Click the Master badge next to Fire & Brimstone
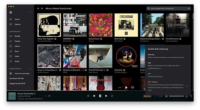200x110 pixels. pos(180,39)
